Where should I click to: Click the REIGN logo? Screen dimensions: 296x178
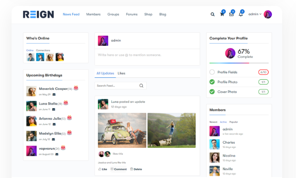pos(38,14)
